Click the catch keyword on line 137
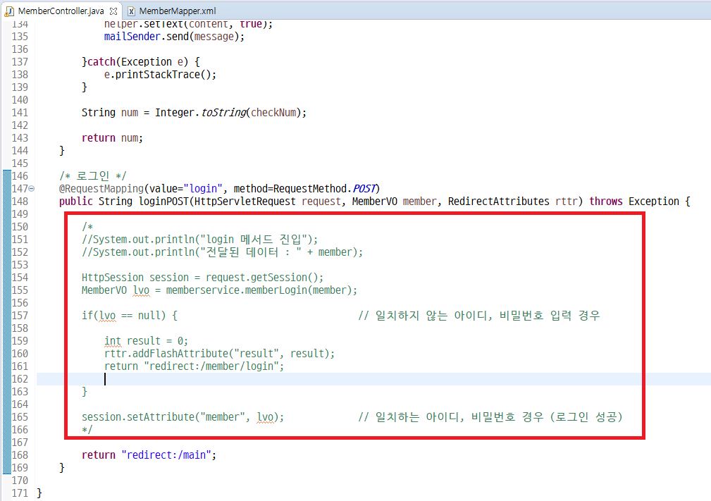The width and height of the screenshot is (711, 501). click(x=101, y=62)
